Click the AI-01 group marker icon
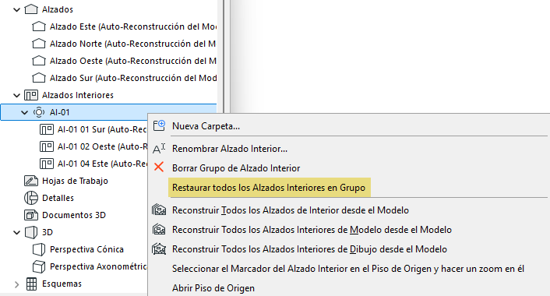Image resolution: width=550 pixels, height=296 pixels. tap(39, 112)
